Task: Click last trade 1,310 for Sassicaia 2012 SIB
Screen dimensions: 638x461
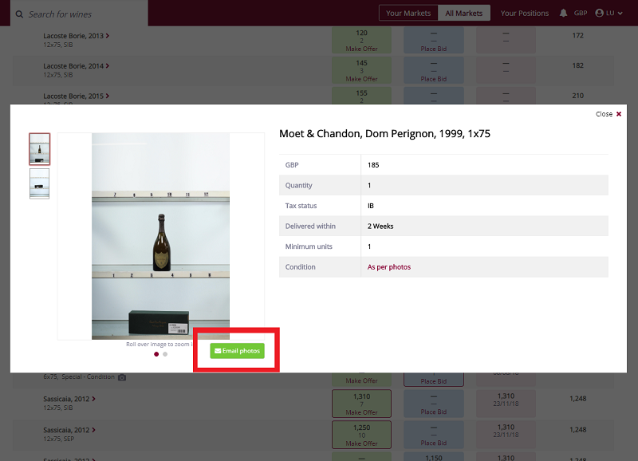Action: (x=506, y=396)
